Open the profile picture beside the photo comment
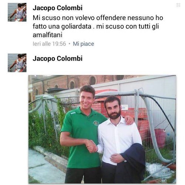Image resolution: width=185 pixels, height=185 pixels. point(17,63)
